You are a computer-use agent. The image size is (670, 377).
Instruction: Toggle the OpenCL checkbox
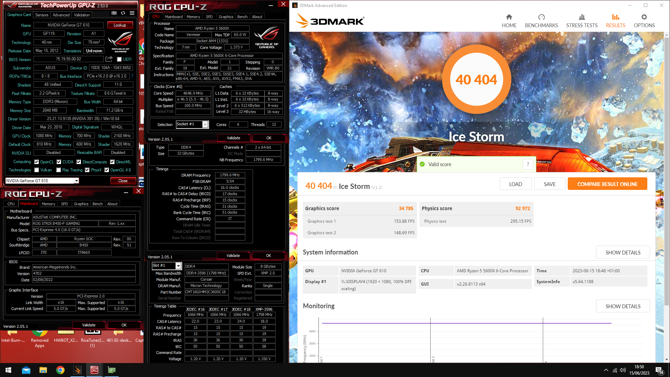[x=37, y=162]
